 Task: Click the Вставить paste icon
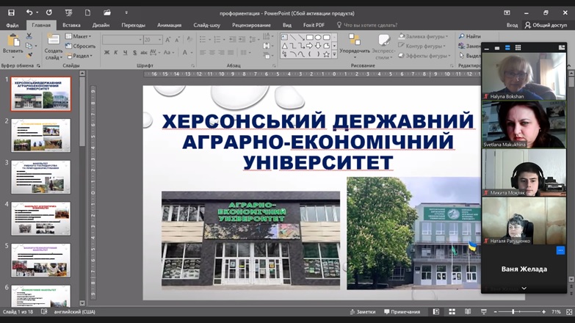coord(13,40)
